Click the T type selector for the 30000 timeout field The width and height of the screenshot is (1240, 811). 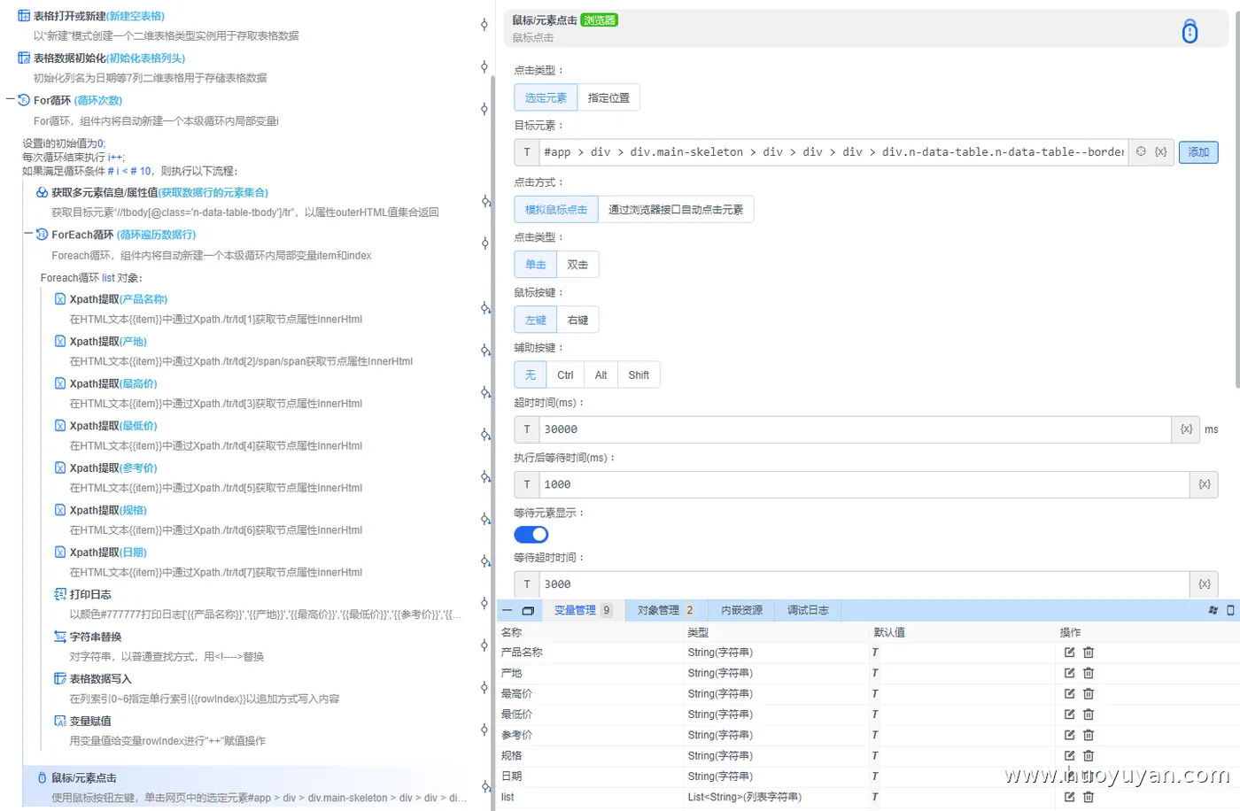527,429
